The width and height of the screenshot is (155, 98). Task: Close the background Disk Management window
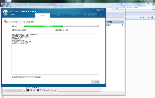click(121, 9)
